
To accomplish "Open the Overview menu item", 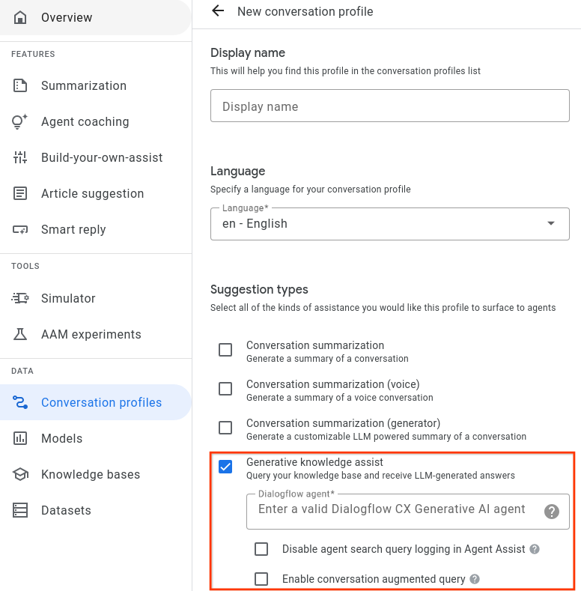I will pos(67,17).
